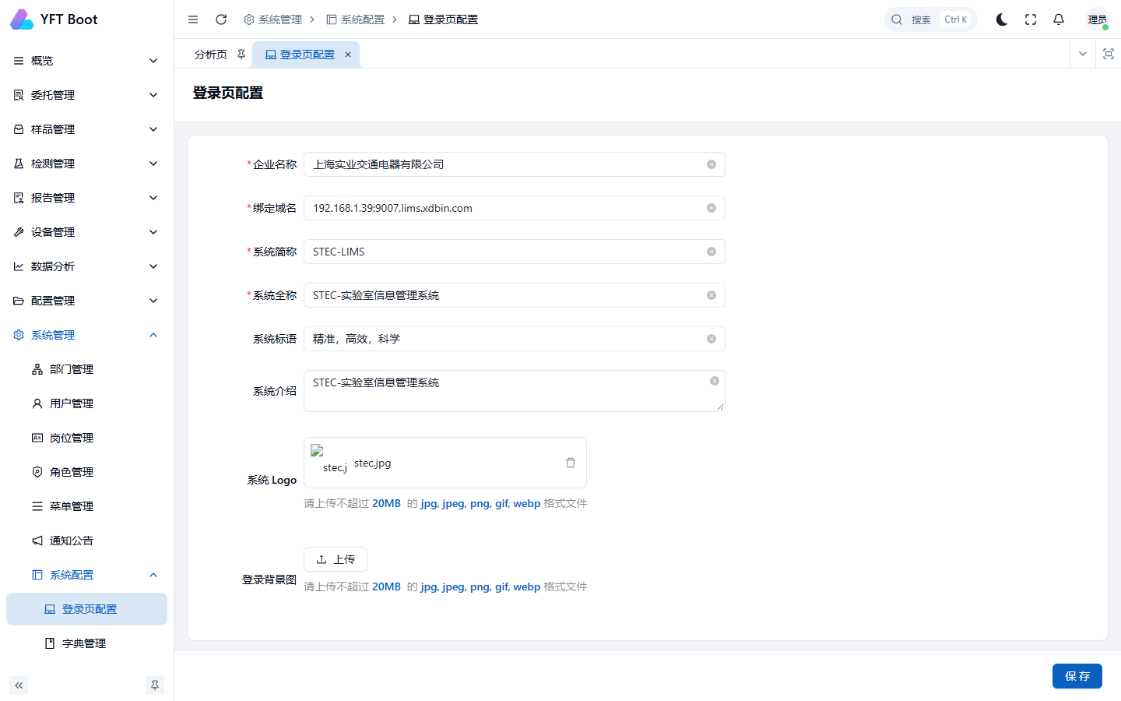Clear the 绑定域名 field
This screenshot has height=701, width=1121.
[712, 208]
